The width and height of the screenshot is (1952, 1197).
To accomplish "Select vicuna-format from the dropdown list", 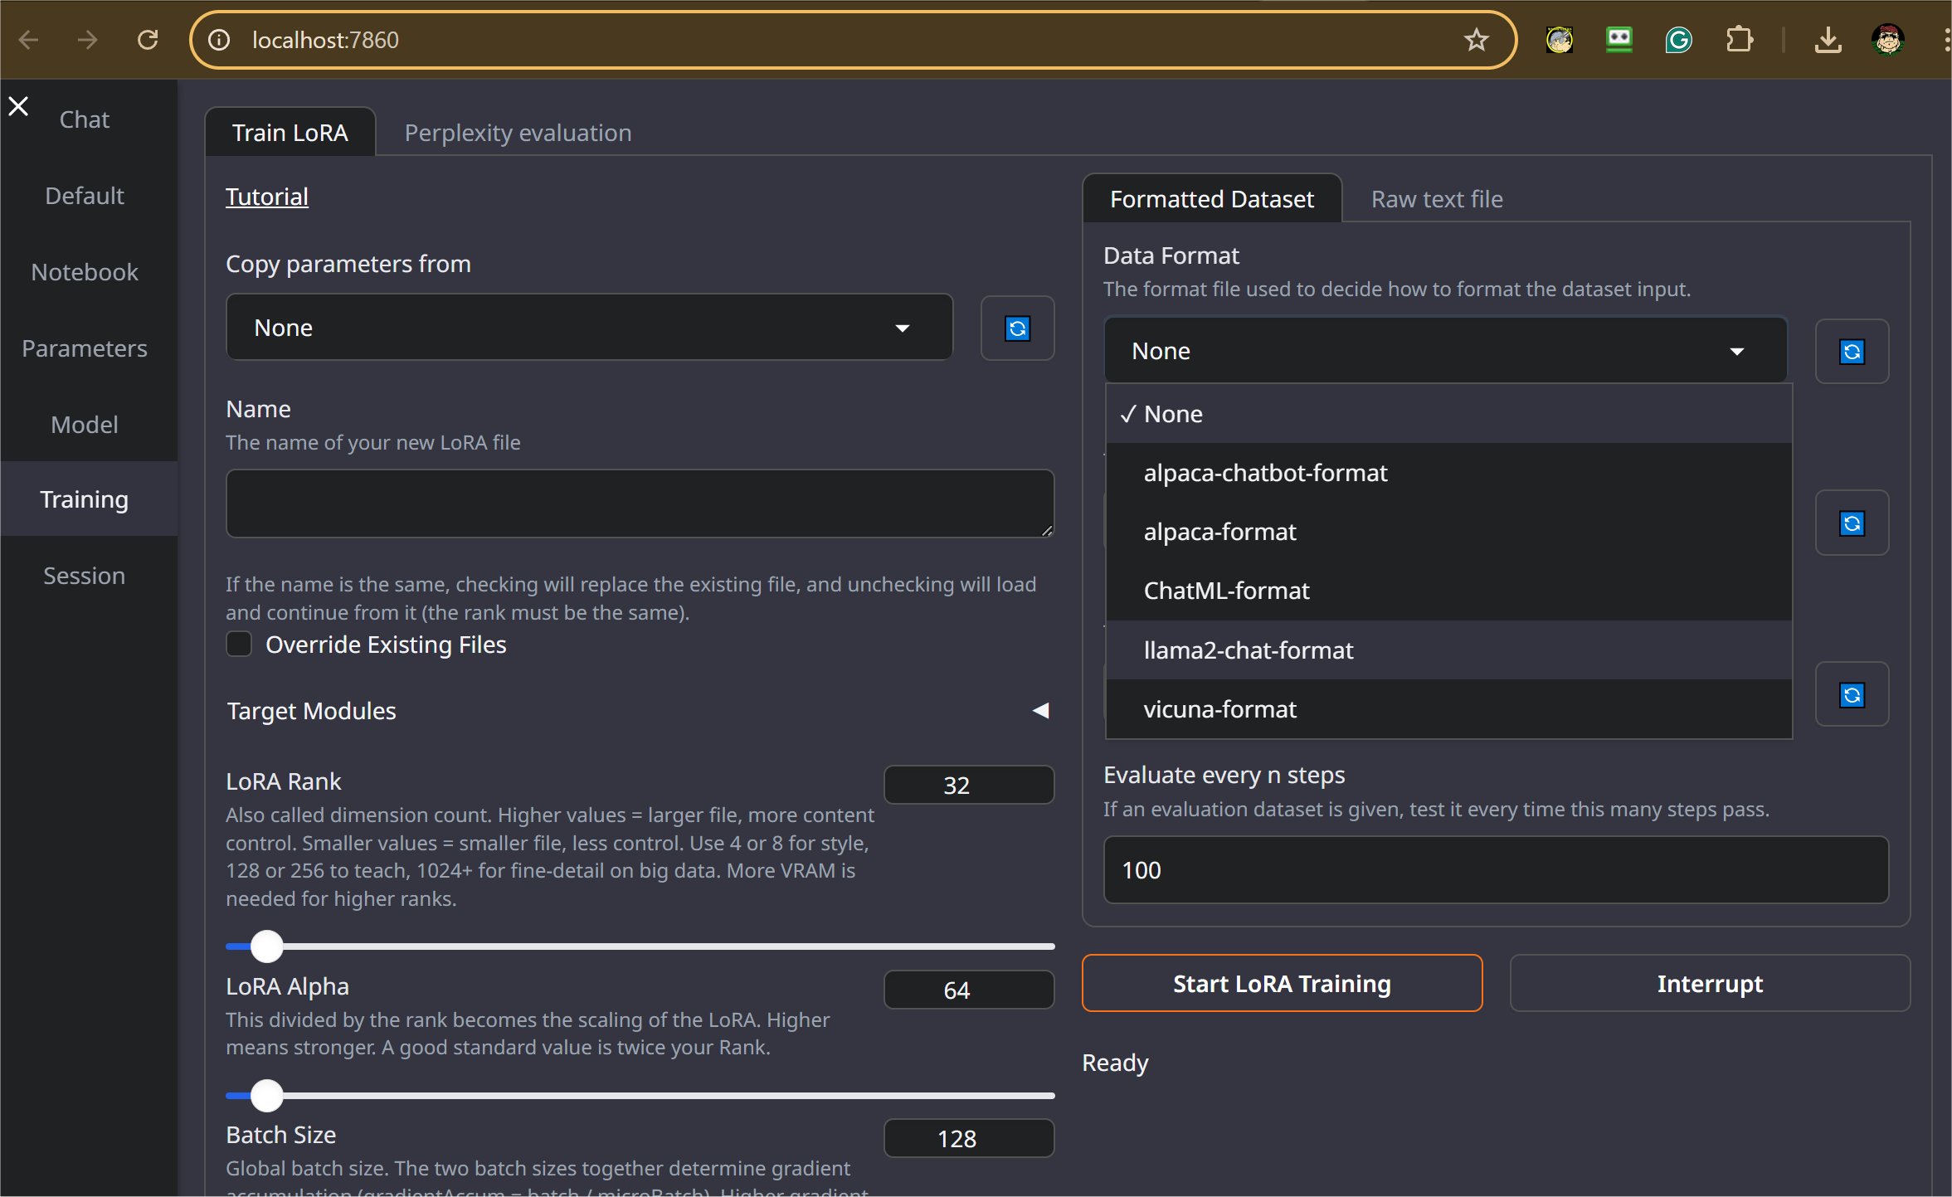I will (x=1219, y=709).
